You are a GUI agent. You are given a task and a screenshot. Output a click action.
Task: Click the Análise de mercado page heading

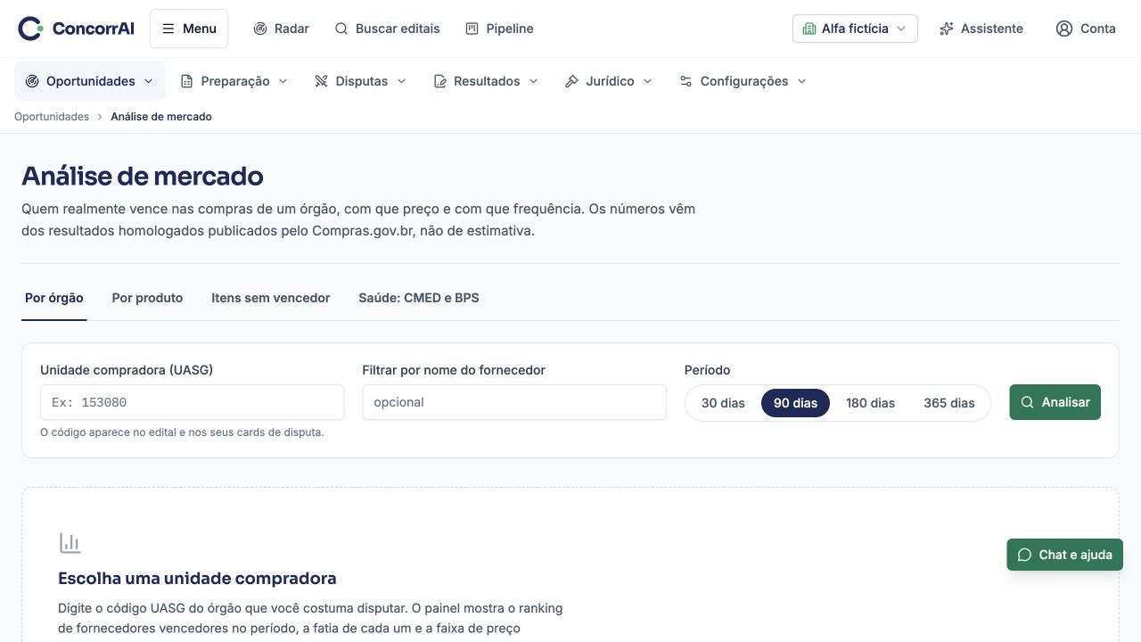[143, 177]
